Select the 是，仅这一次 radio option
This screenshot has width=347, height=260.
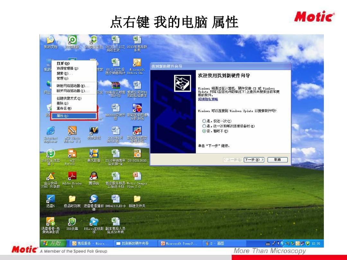click(x=204, y=121)
